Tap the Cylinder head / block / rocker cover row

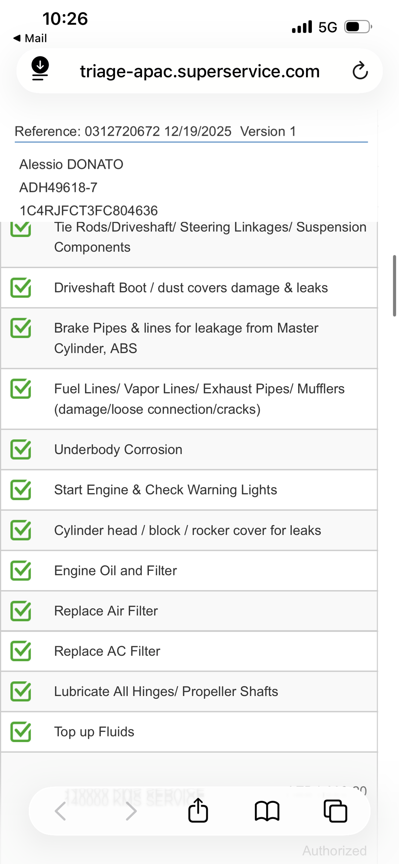point(187,530)
